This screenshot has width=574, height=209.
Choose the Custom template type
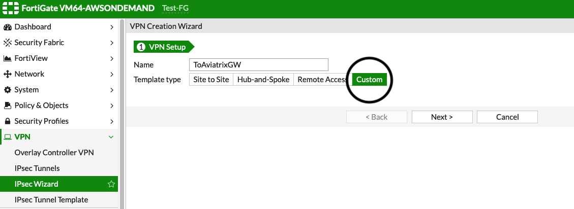click(x=370, y=80)
